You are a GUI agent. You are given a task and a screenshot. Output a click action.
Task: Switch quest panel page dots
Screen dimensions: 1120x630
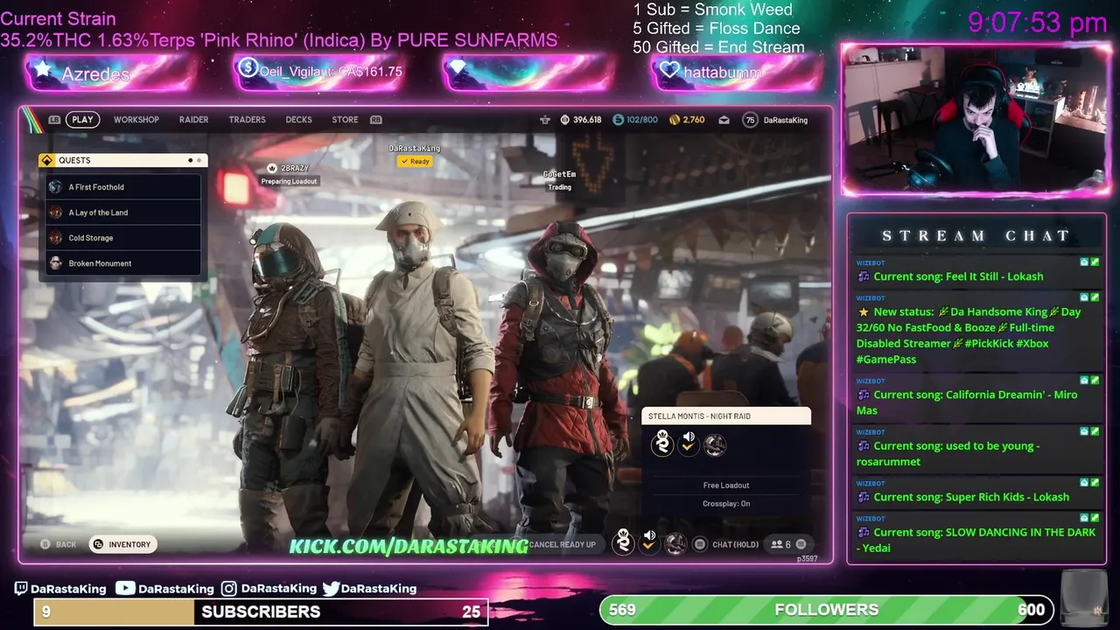(194, 160)
